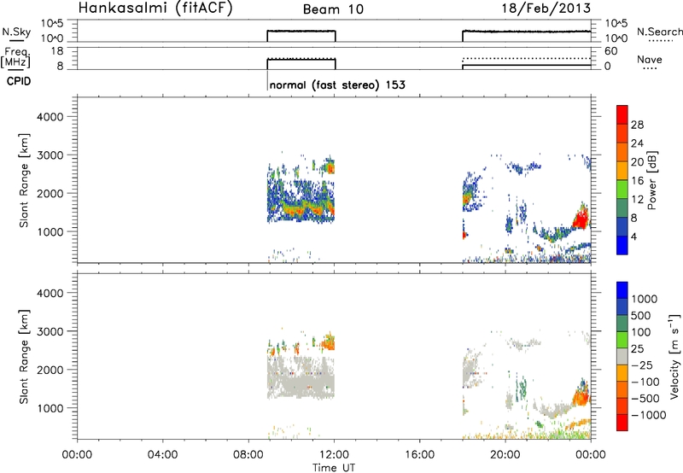This screenshot has width=683, height=473.
Task: Click the −500 tick on Velocity colorbar
Action: pos(645,398)
